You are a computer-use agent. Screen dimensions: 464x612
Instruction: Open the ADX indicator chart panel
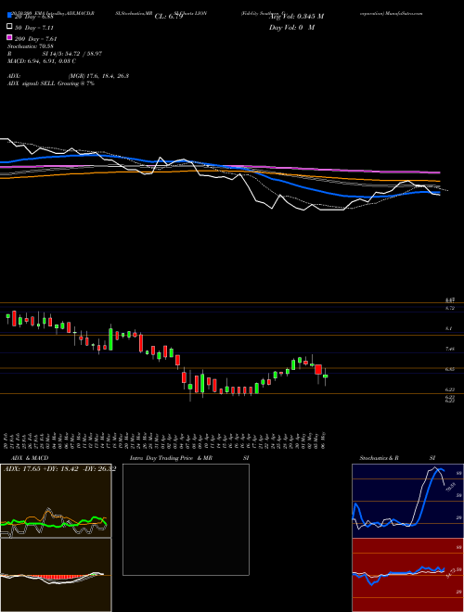[56, 501]
